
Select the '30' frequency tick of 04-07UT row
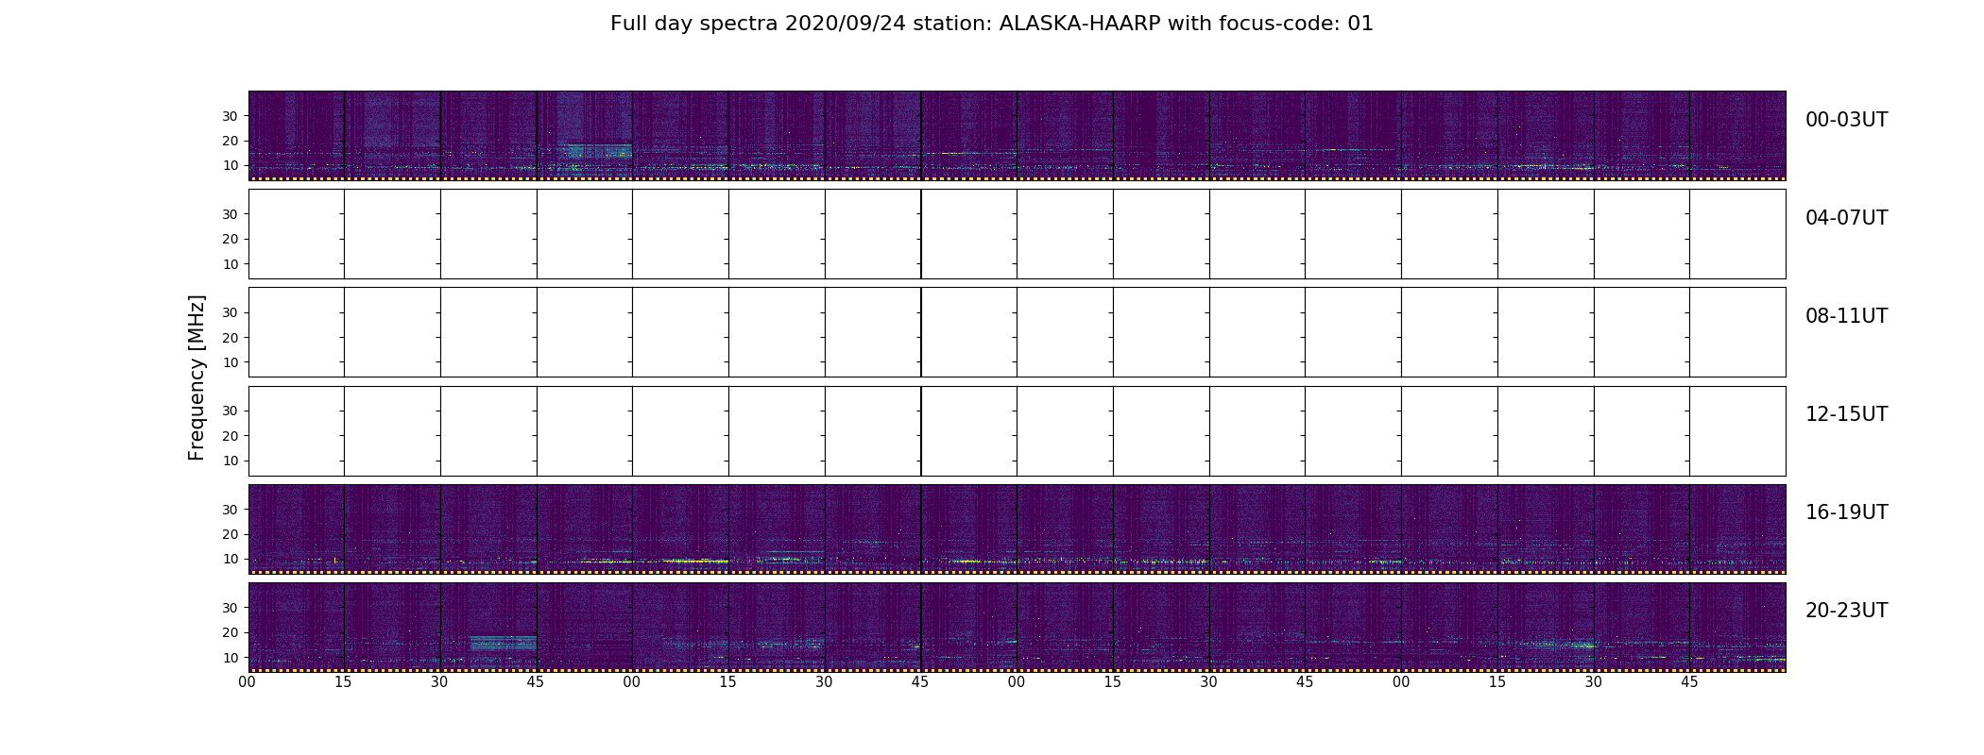[x=230, y=214]
